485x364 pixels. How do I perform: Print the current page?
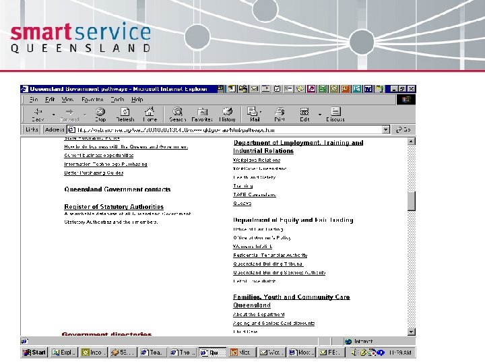coord(280,115)
